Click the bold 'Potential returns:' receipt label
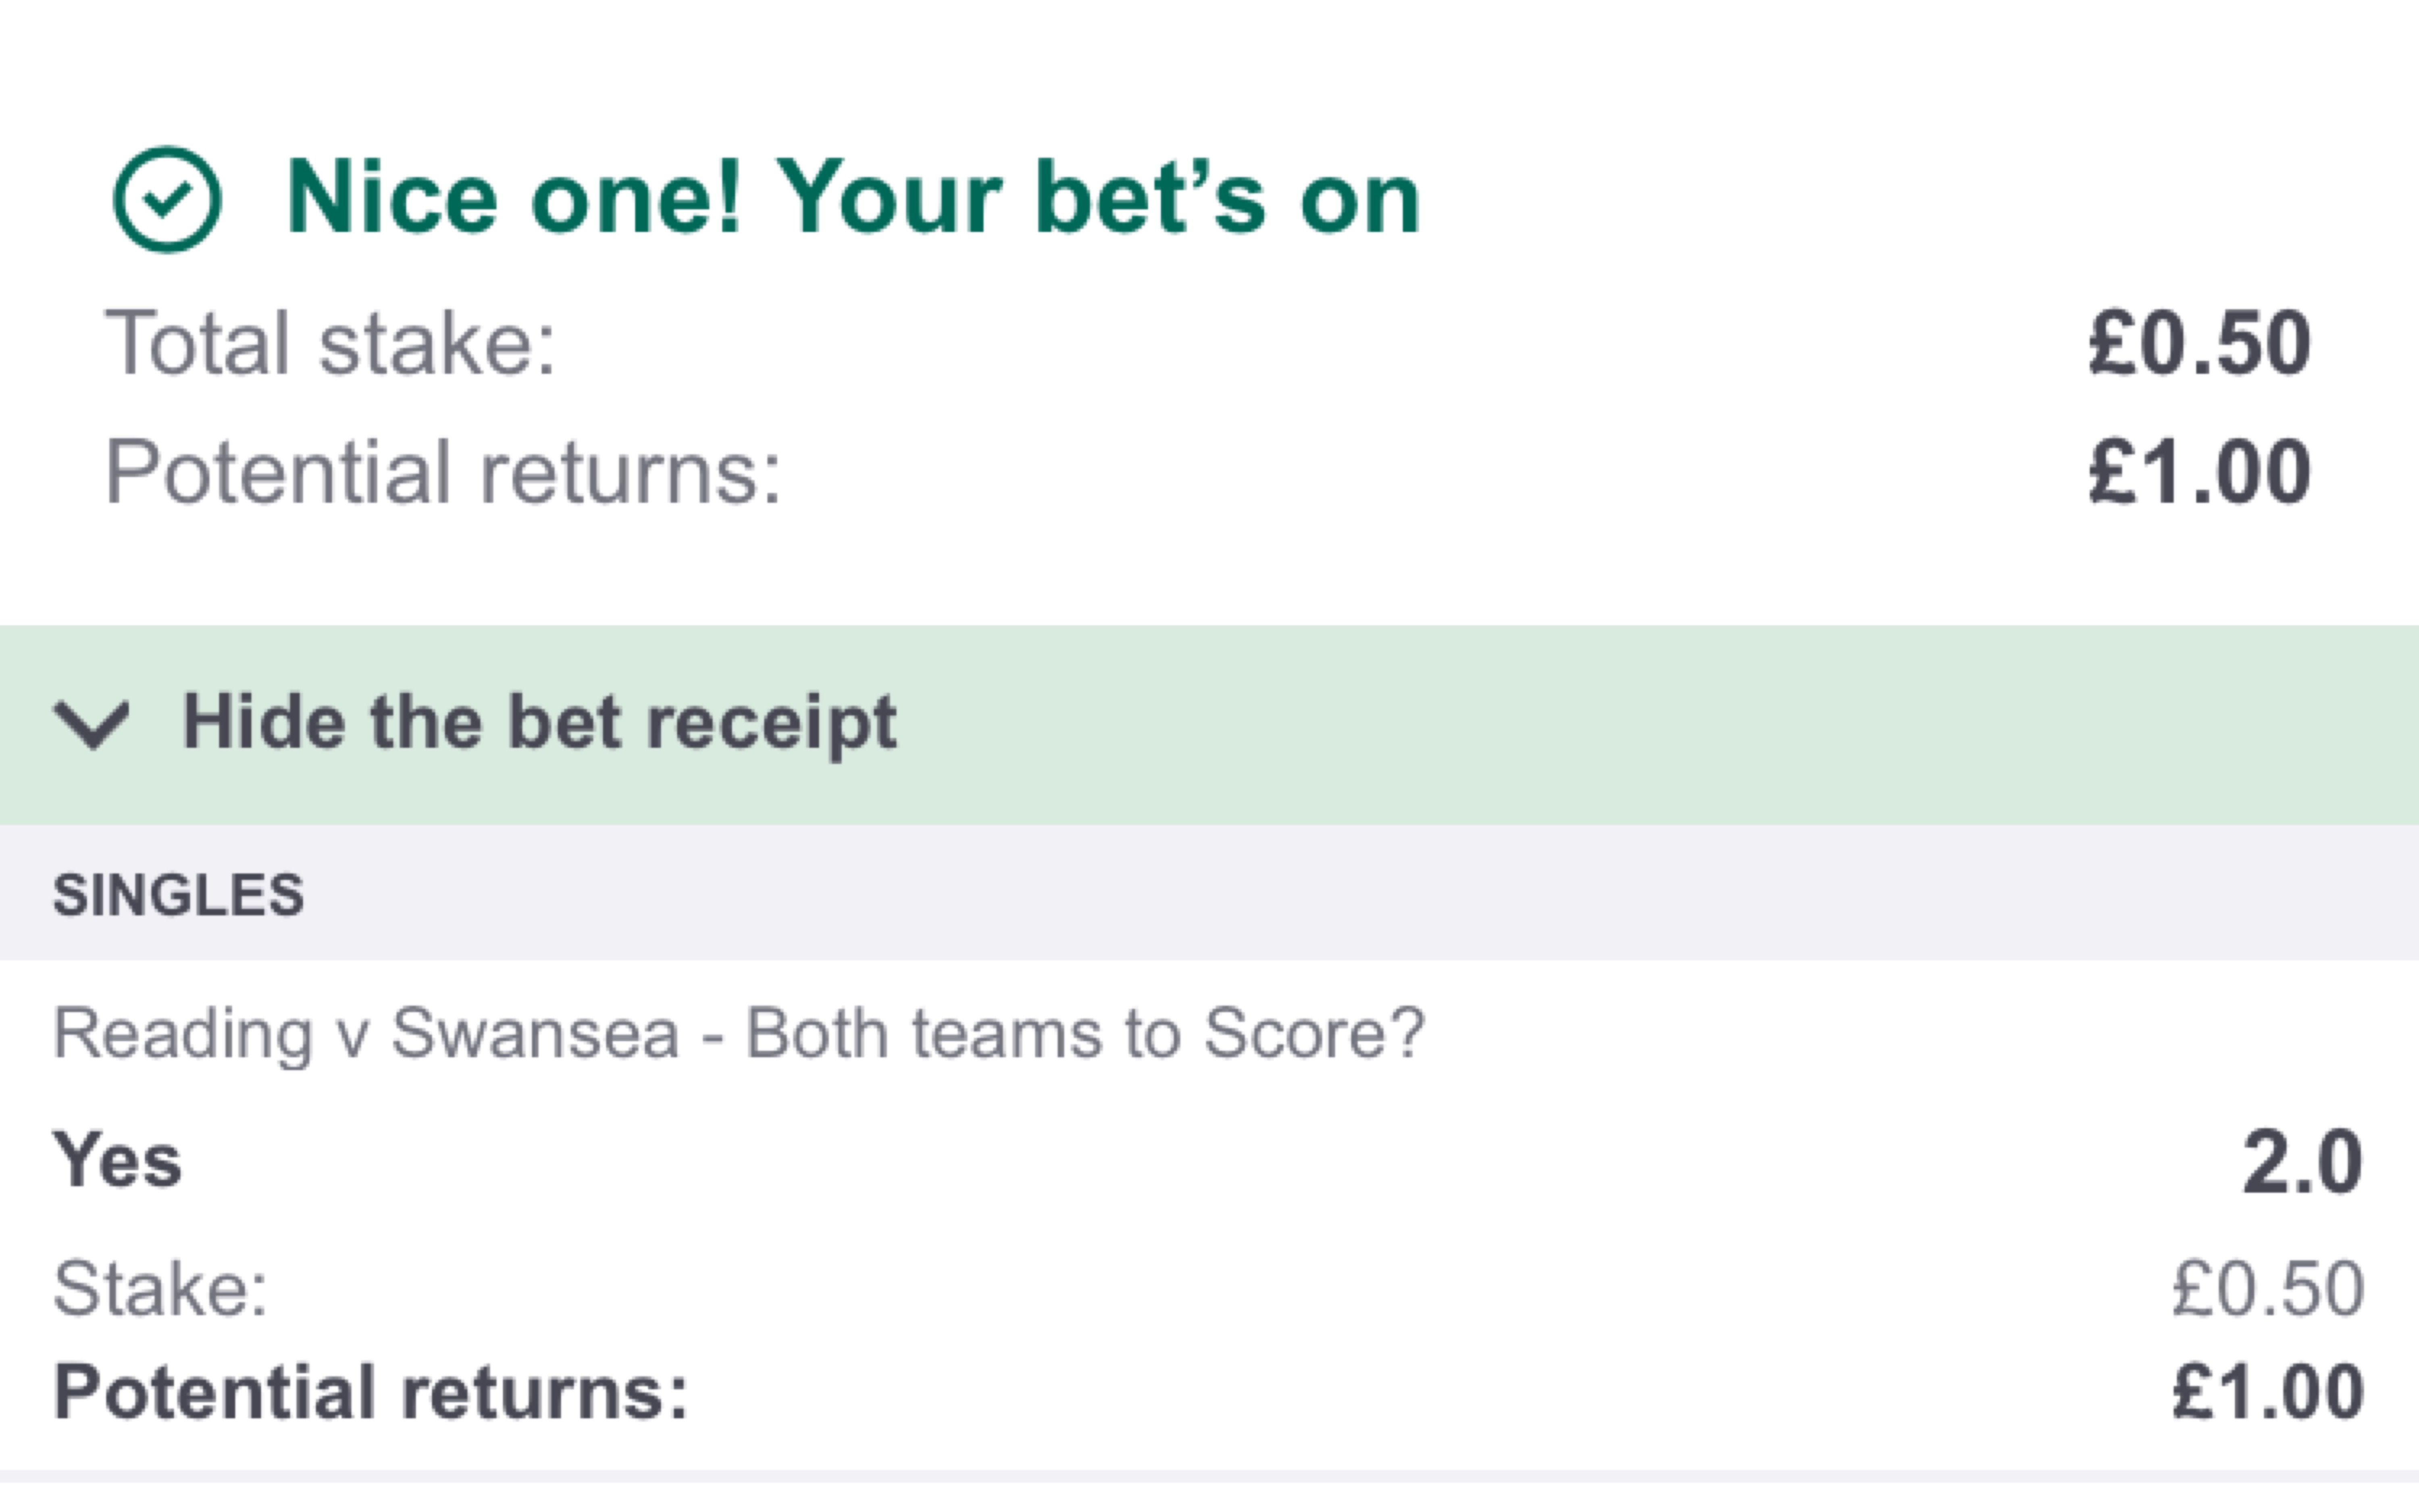 coord(370,1392)
